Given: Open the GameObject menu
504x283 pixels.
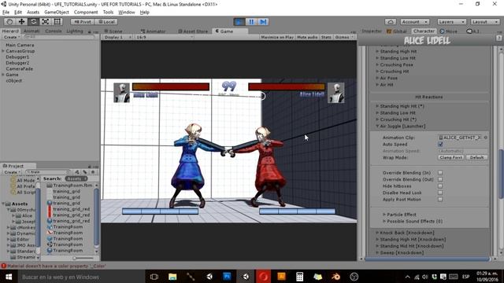Looking at the screenshot, I should (57, 13).
